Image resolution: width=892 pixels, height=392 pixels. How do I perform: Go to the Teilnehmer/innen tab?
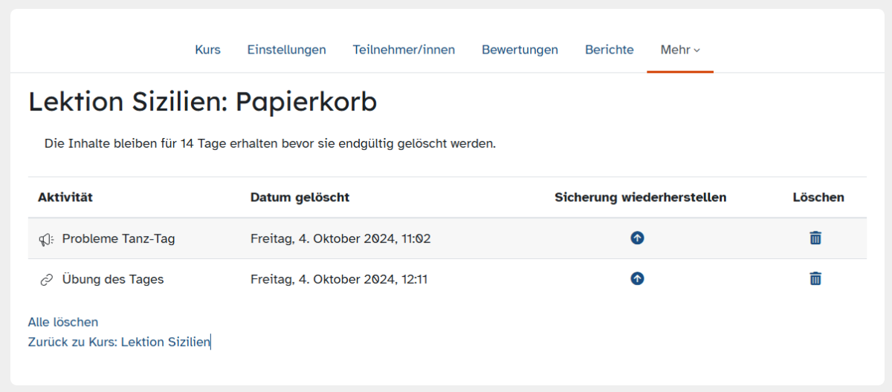point(404,50)
